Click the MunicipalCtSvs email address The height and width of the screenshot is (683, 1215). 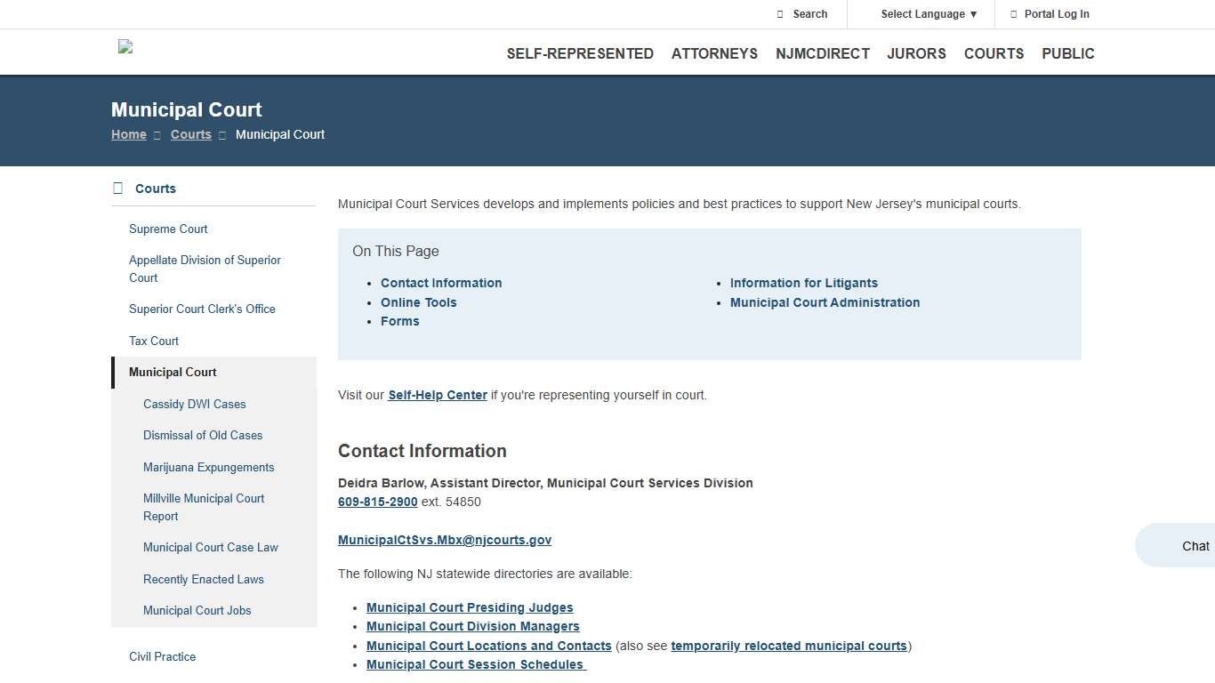pyautogui.click(x=445, y=540)
